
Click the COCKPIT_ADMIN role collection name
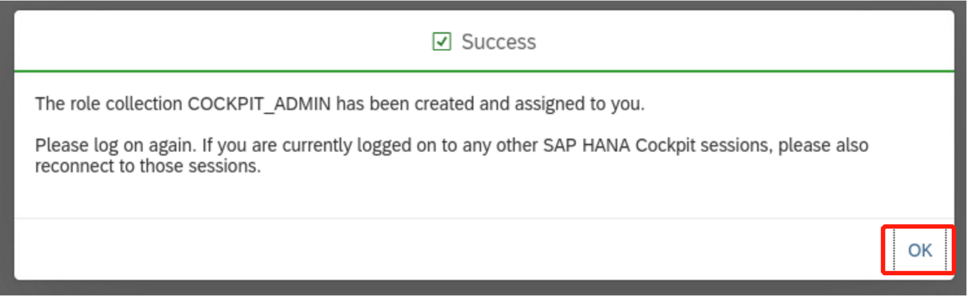[259, 104]
